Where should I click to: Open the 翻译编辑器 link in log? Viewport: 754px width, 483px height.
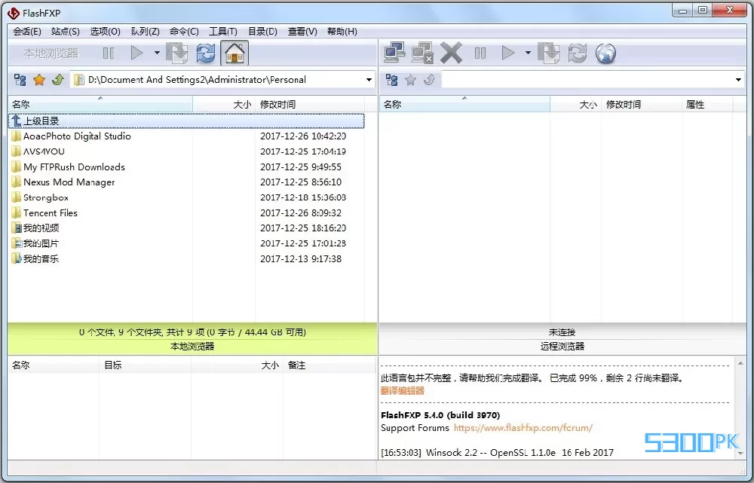click(403, 391)
